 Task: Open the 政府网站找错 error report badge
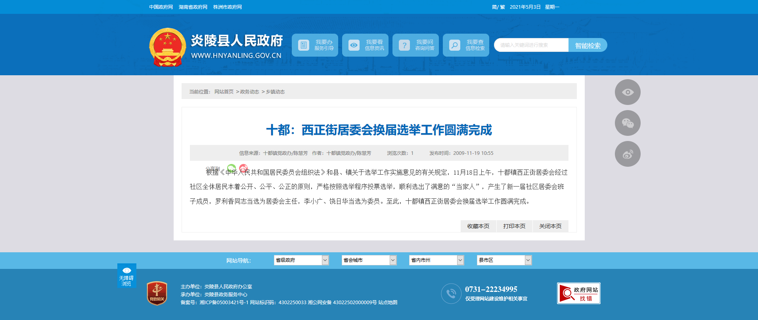578,293
